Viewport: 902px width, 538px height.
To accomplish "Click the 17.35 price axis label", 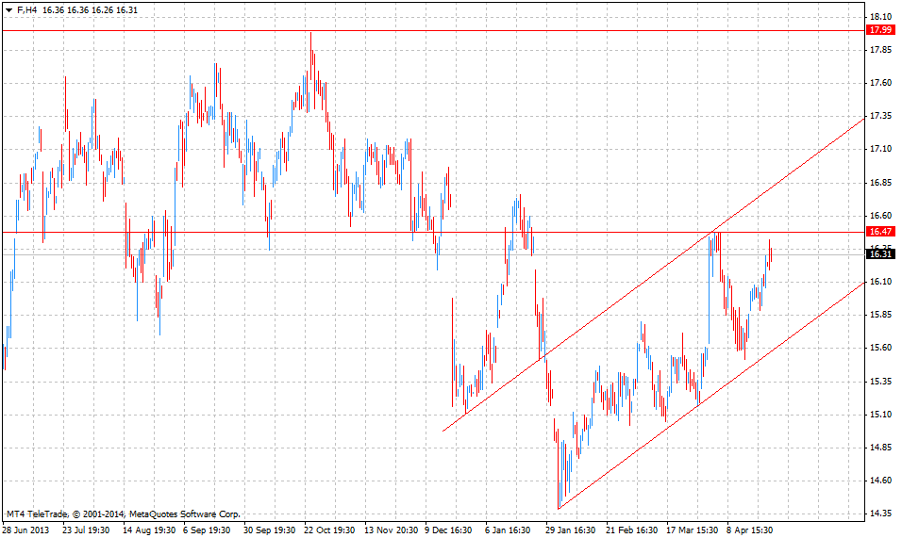I will [880, 116].
